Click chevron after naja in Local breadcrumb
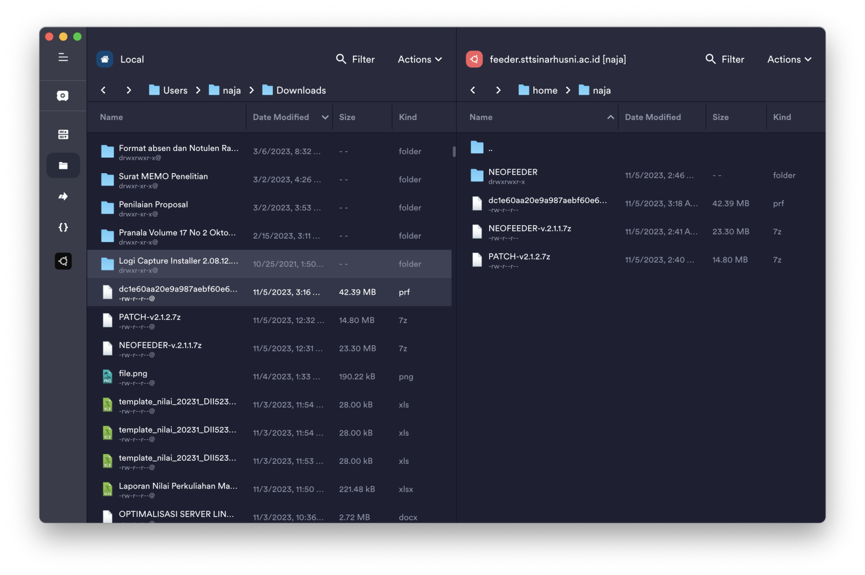The height and width of the screenshot is (575, 865). pyautogui.click(x=252, y=90)
